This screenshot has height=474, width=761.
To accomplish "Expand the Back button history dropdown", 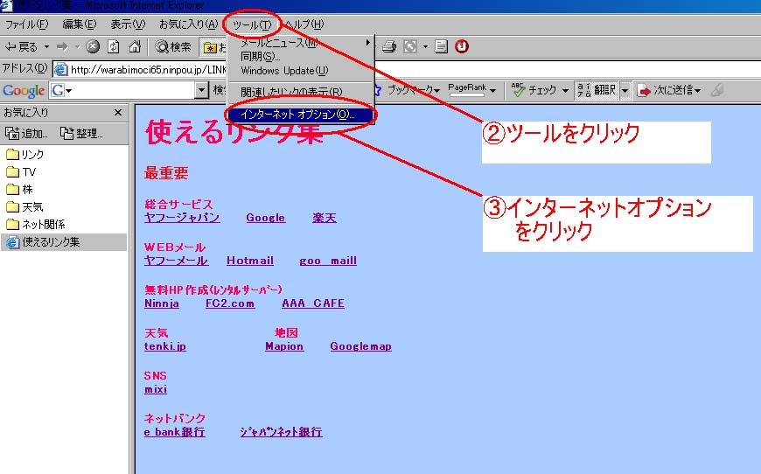I will 46,47.
